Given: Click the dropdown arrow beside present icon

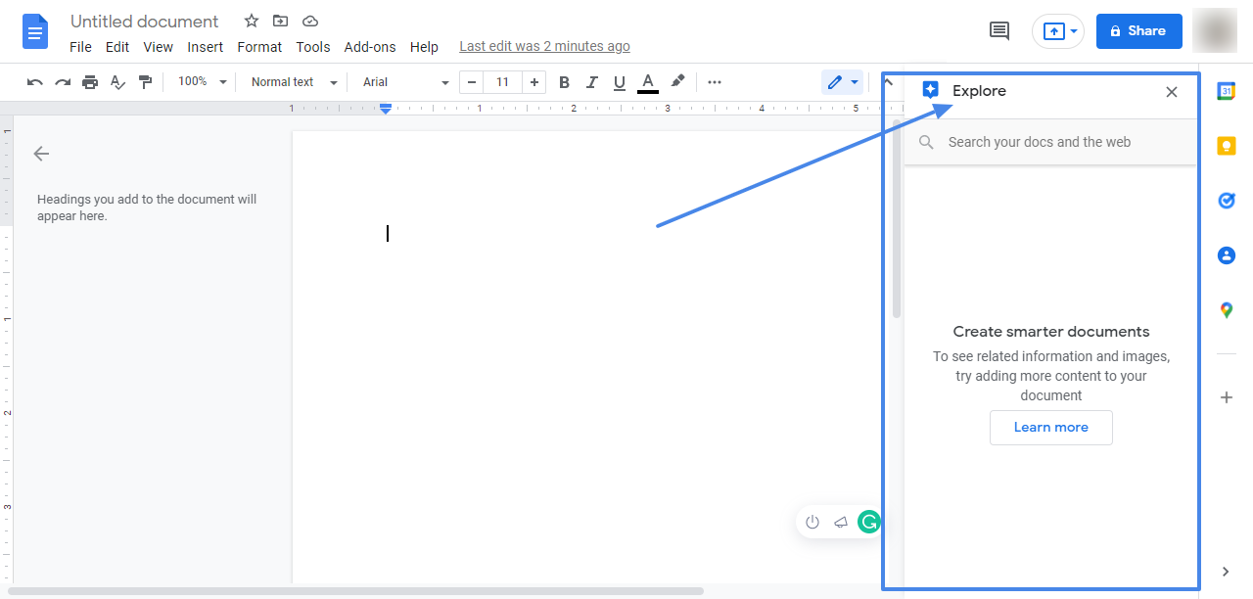Looking at the screenshot, I should (1074, 31).
